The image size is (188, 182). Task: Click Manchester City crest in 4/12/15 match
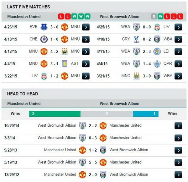(x=65, y=51)
